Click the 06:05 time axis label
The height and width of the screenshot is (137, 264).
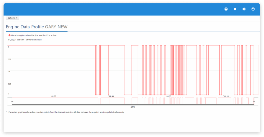click(169, 96)
